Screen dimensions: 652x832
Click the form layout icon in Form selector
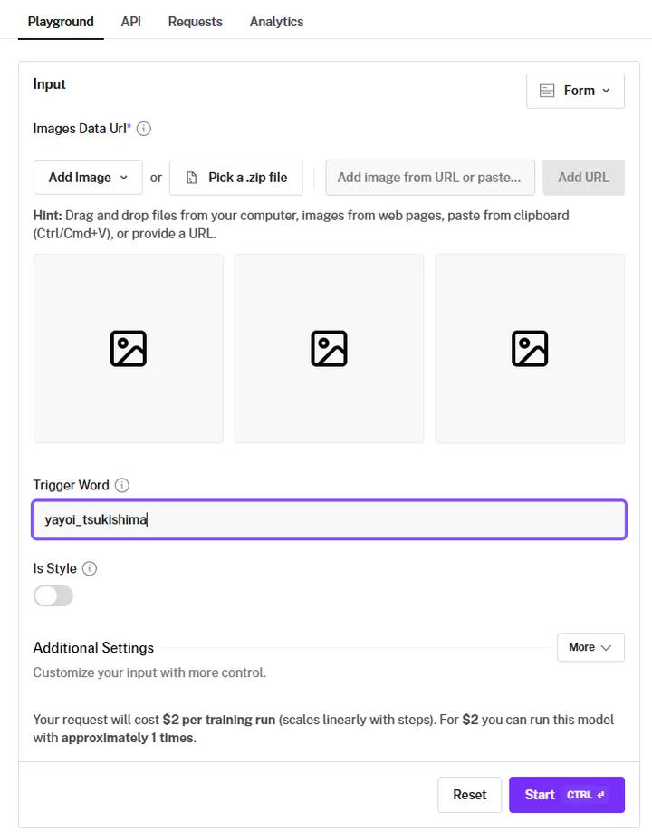coord(547,91)
